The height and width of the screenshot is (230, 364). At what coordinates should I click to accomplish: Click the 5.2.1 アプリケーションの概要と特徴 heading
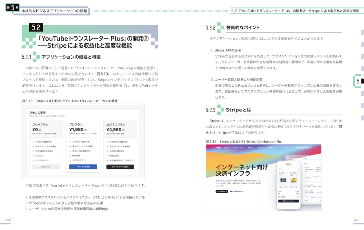[x=61, y=57]
